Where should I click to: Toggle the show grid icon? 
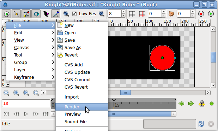click(x=132, y=14)
